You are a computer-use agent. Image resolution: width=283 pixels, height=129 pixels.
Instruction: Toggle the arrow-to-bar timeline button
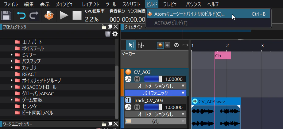(x=168, y=45)
